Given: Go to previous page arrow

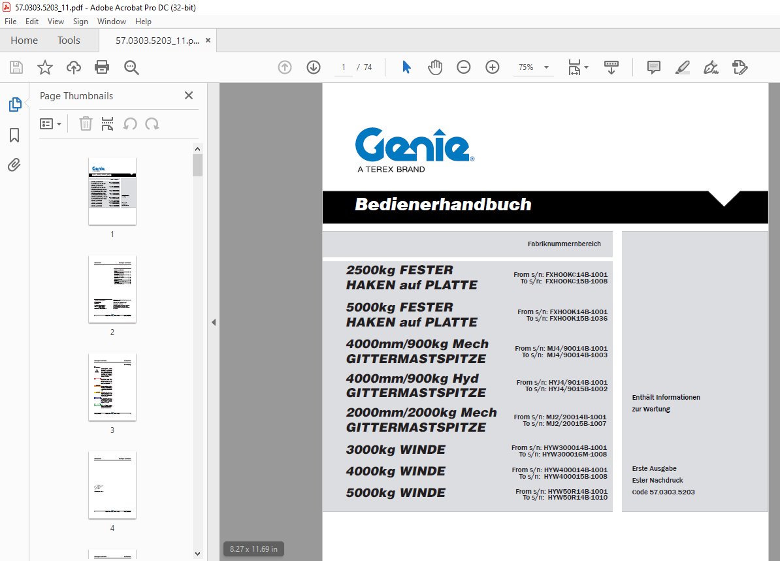Looking at the screenshot, I should coord(285,67).
